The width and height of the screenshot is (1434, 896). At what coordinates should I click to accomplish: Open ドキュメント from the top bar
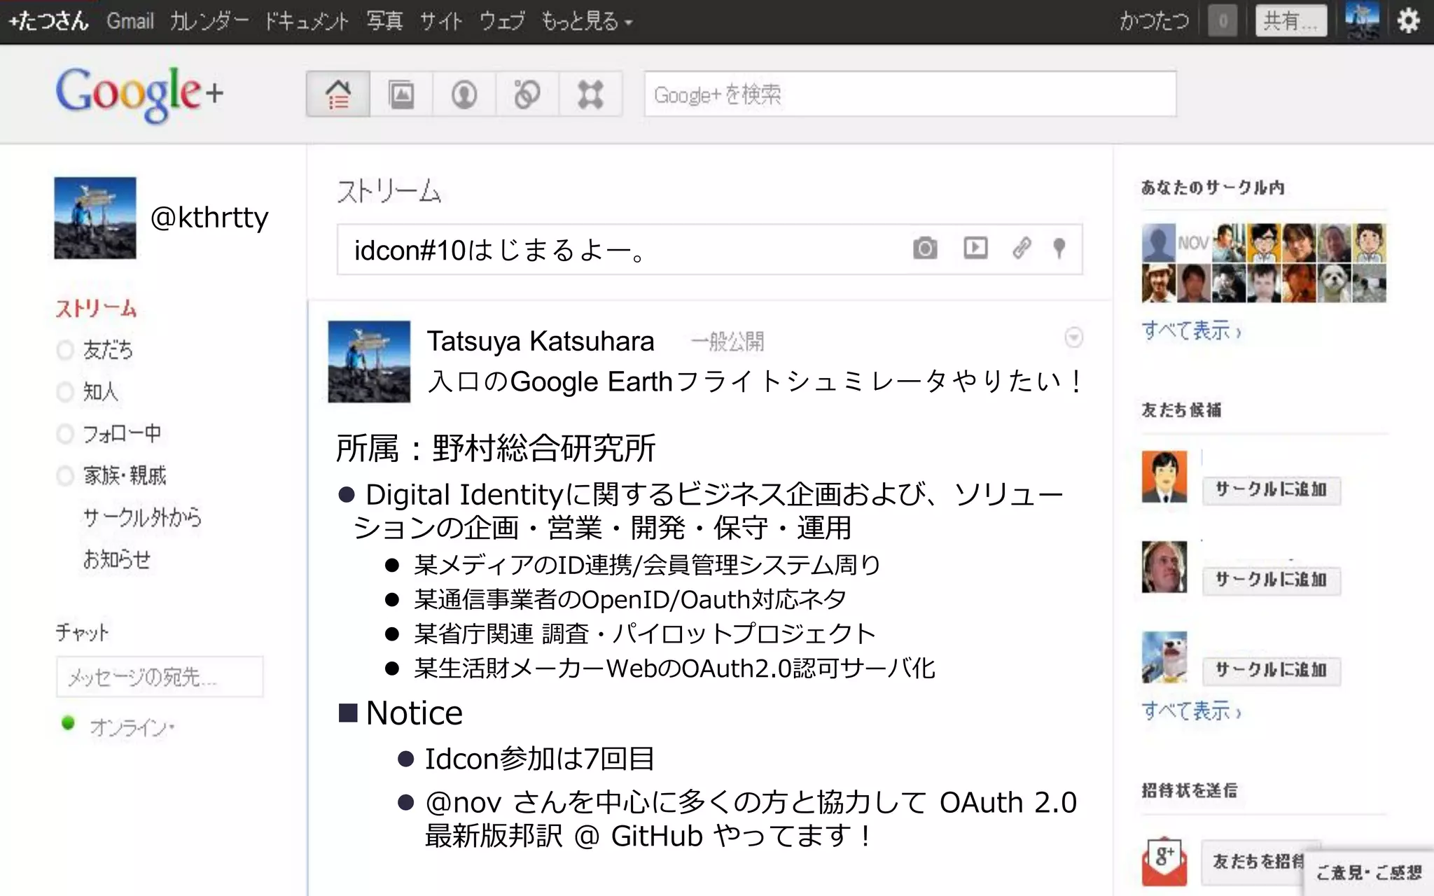[x=306, y=21]
